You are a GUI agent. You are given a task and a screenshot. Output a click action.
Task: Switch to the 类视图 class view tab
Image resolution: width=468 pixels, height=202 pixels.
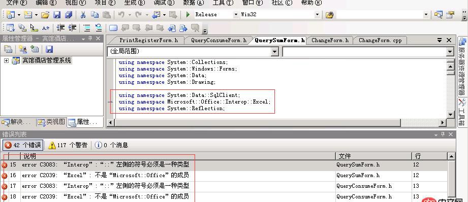(51, 122)
